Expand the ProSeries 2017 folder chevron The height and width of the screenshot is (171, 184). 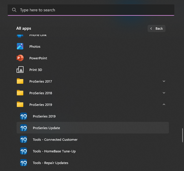pos(164,81)
